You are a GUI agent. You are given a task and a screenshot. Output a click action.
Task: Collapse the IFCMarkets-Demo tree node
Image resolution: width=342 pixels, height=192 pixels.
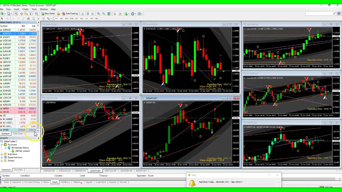click(x=6, y=148)
